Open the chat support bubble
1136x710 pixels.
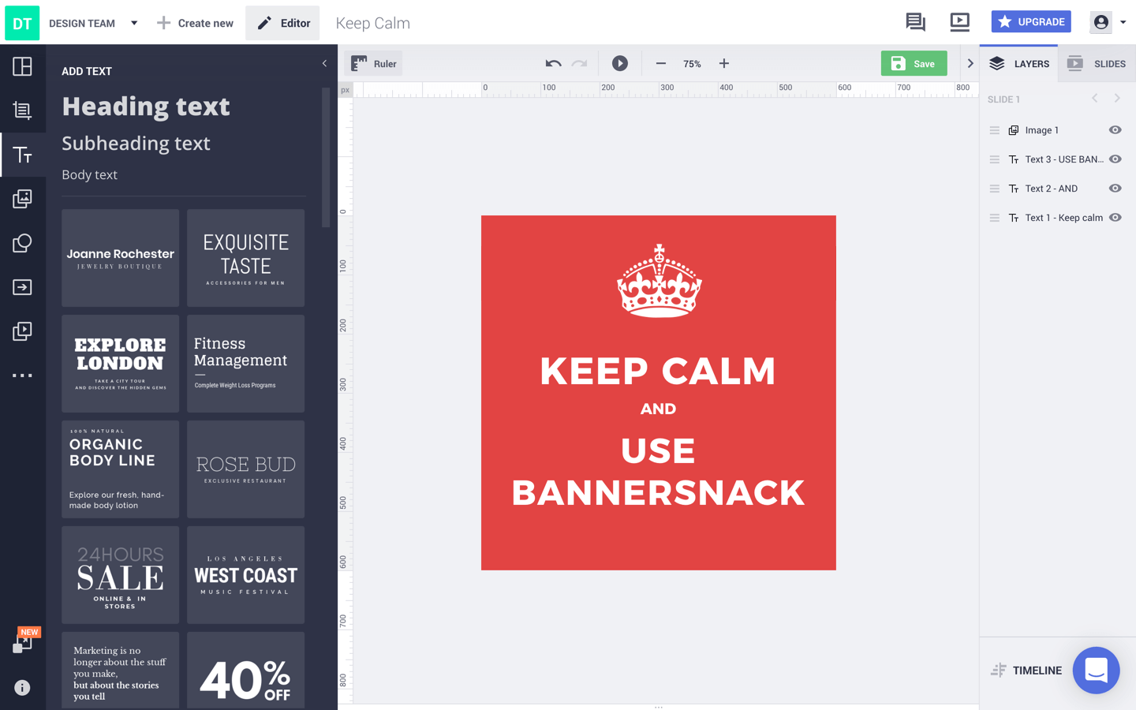point(1096,671)
